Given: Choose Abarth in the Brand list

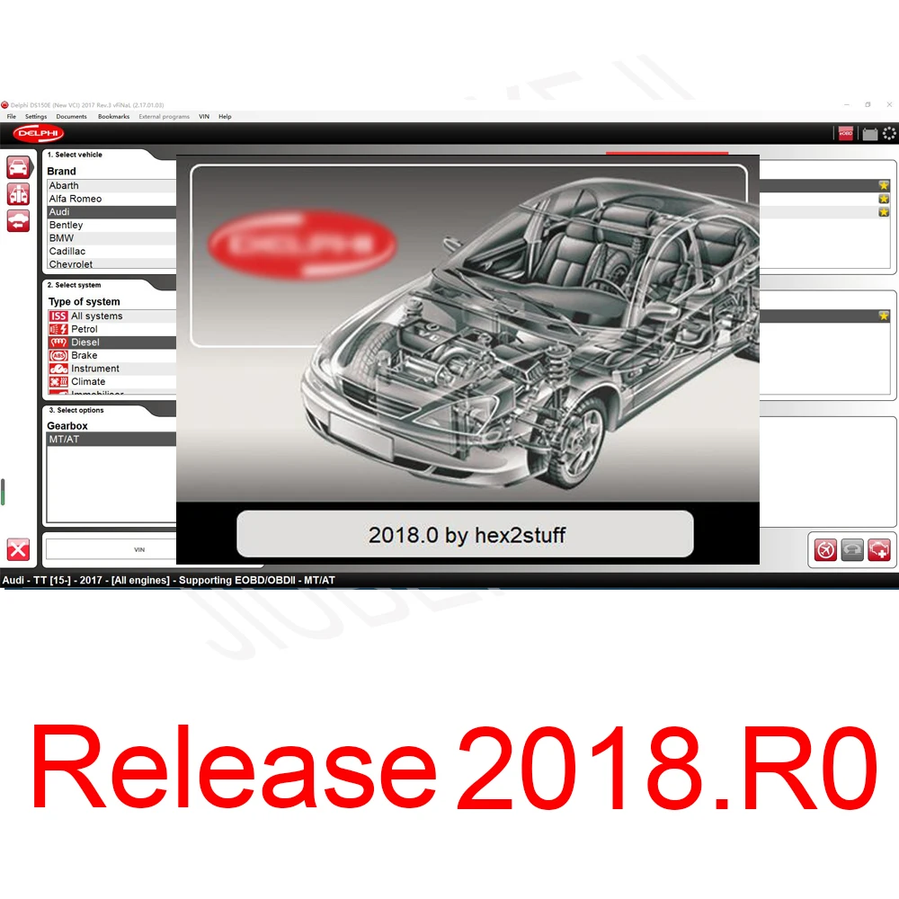Looking at the screenshot, I should click(111, 186).
